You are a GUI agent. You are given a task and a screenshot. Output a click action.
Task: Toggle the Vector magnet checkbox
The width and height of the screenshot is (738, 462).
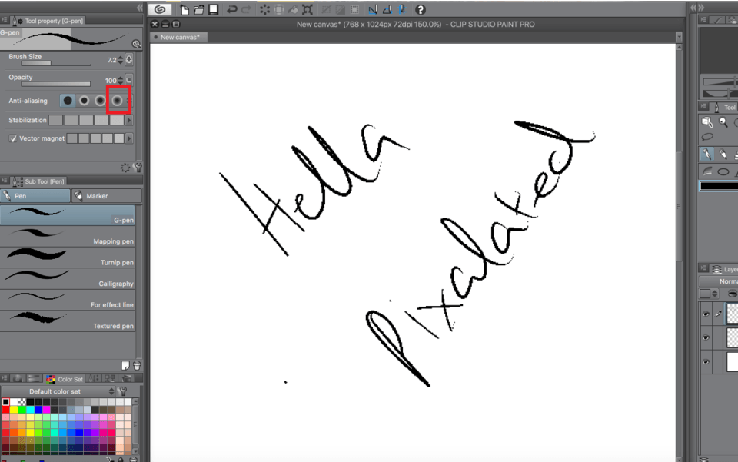pyautogui.click(x=13, y=138)
